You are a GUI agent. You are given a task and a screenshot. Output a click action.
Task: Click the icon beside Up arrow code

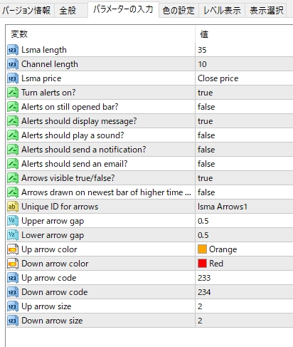coord(13,278)
